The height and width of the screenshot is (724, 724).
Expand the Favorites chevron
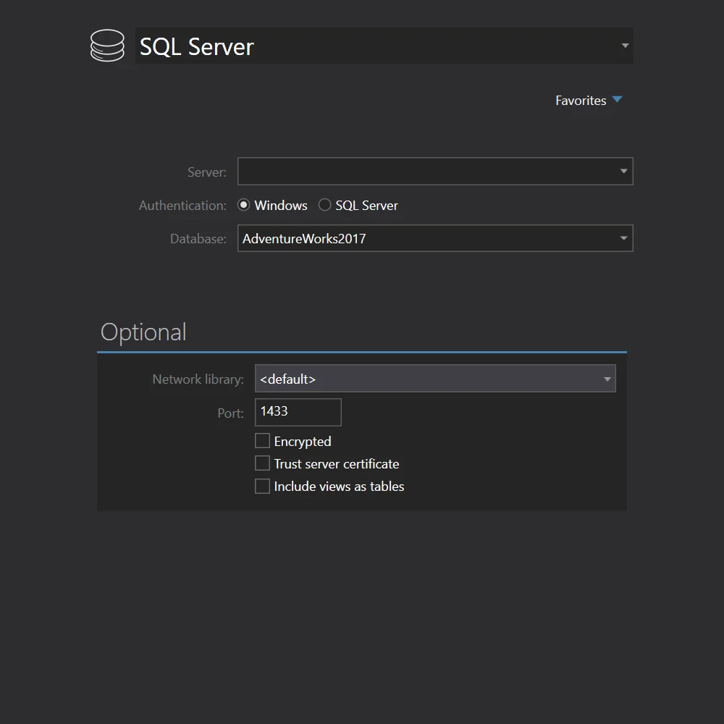click(617, 100)
